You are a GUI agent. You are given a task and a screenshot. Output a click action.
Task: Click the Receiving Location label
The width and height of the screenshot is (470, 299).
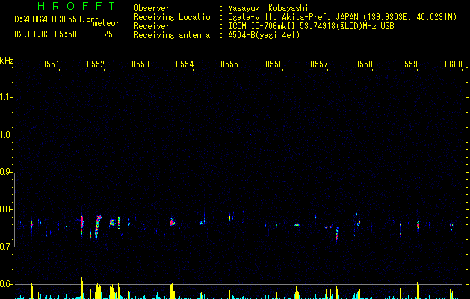[x=174, y=17]
